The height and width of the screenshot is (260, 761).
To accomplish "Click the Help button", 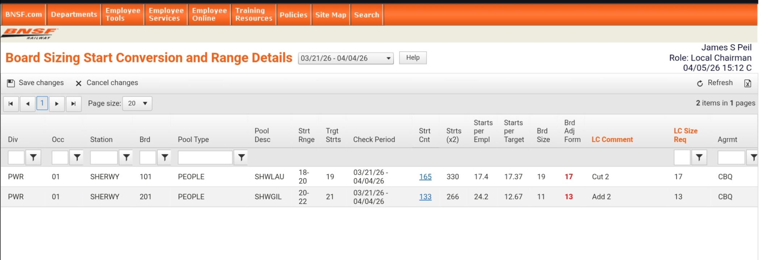I will click(x=413, y=58).
